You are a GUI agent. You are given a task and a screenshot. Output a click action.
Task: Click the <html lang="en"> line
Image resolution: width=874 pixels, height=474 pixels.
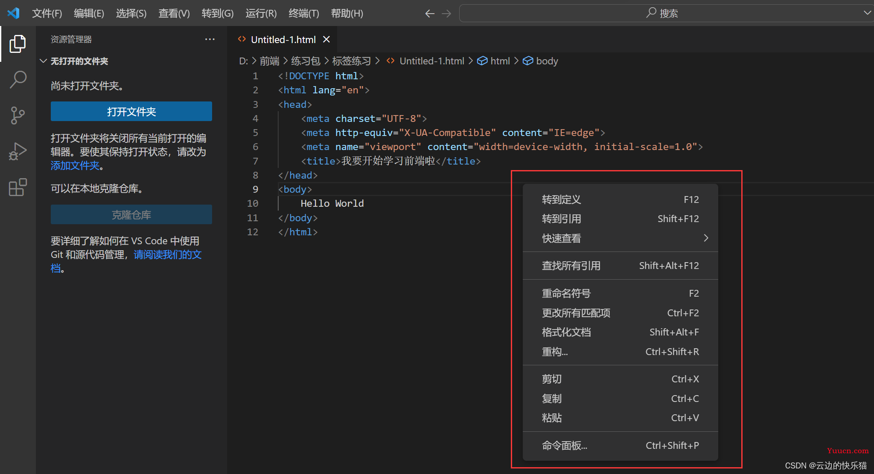(x=323, y=90)
